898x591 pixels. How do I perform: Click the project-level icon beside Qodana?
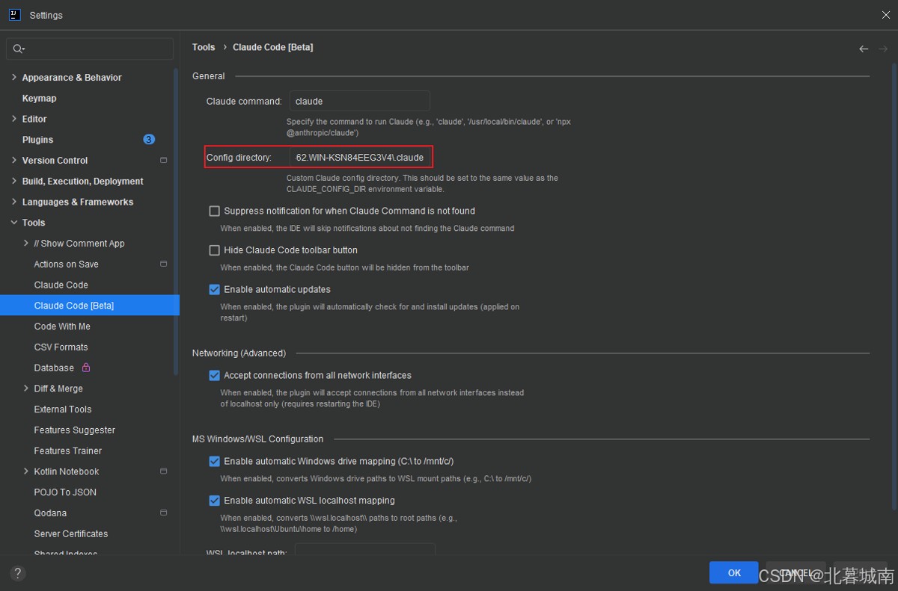pyautogui.click(x=164, y=513)
